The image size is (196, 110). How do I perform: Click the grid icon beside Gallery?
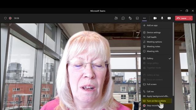point(144,58)
